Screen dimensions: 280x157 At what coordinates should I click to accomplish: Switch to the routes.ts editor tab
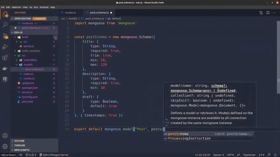70,13
